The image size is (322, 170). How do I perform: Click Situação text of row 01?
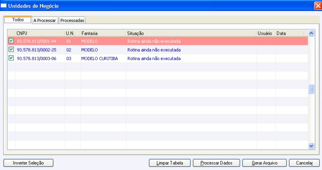154,41
